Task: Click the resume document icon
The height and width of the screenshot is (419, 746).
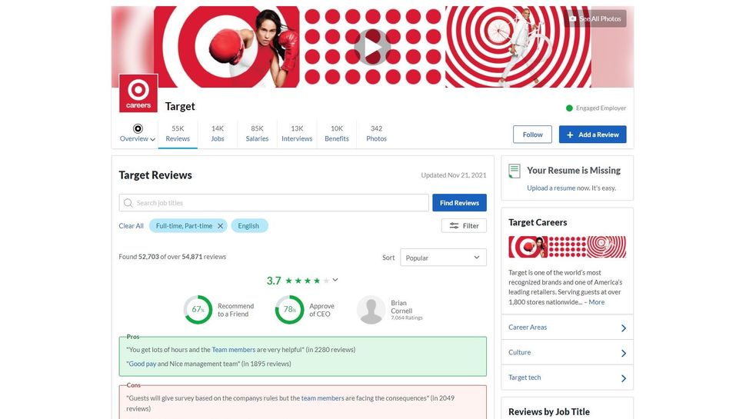Action: 515,171
